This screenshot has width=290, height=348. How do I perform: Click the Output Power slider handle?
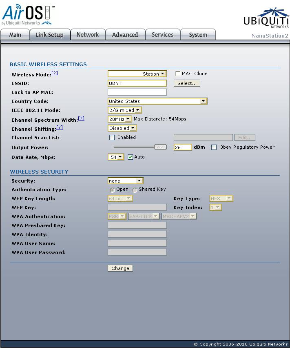click(x=160, y=147)
